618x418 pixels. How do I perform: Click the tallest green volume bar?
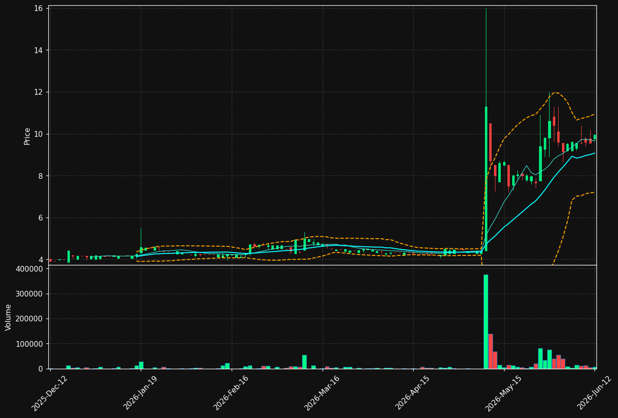coord(486,321)
